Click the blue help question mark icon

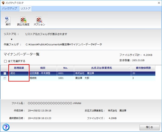coord(6,127)
